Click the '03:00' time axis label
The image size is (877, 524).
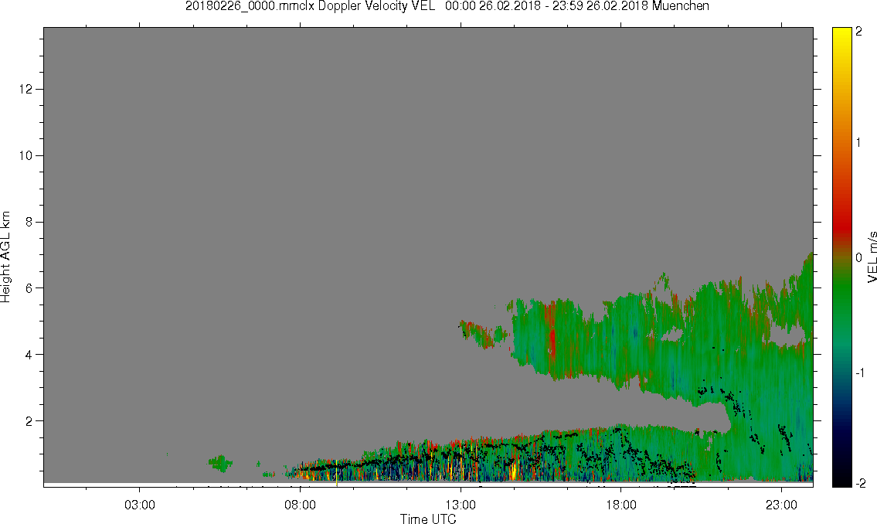(x=140, y=505)
